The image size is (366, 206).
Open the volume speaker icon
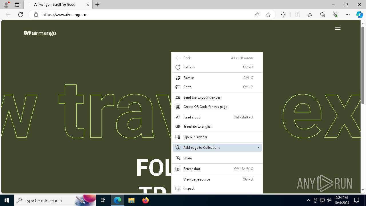pyautogui.click(x=329, y=200)
